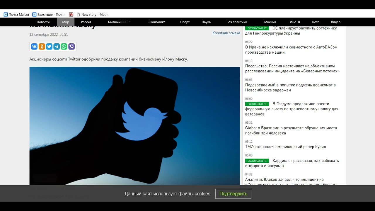
Task: Open the cookies policy link
Action: click(x=202, y=194)
